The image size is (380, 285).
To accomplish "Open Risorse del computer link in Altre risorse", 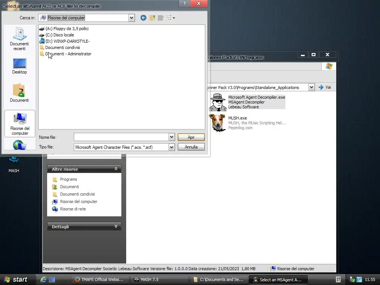I will [x=79, y=202].
